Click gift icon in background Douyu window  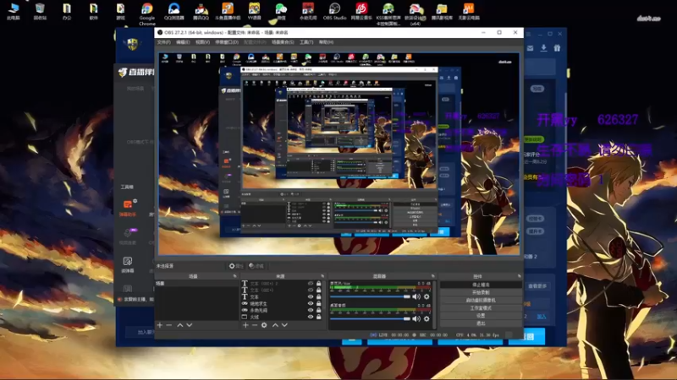click(558, 48)
